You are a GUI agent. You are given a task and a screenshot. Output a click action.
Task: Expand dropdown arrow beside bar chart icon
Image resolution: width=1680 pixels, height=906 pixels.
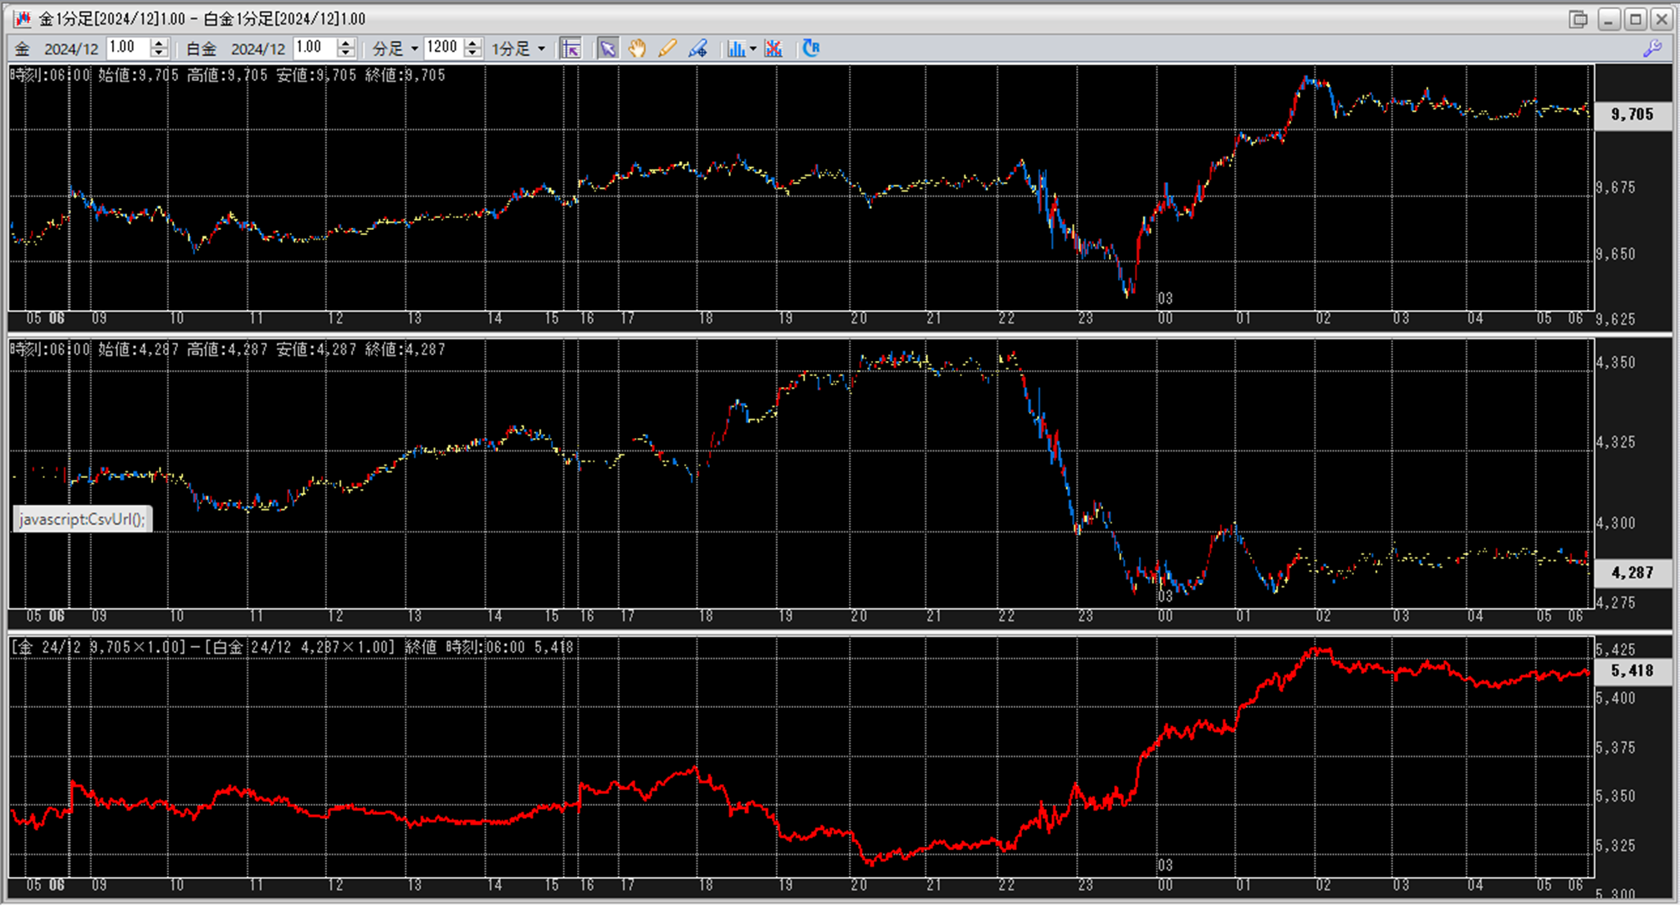[753, 48]
